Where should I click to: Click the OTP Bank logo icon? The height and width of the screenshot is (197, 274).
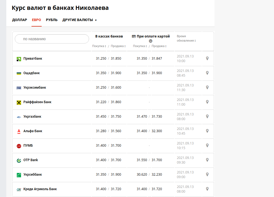(19, 160)
